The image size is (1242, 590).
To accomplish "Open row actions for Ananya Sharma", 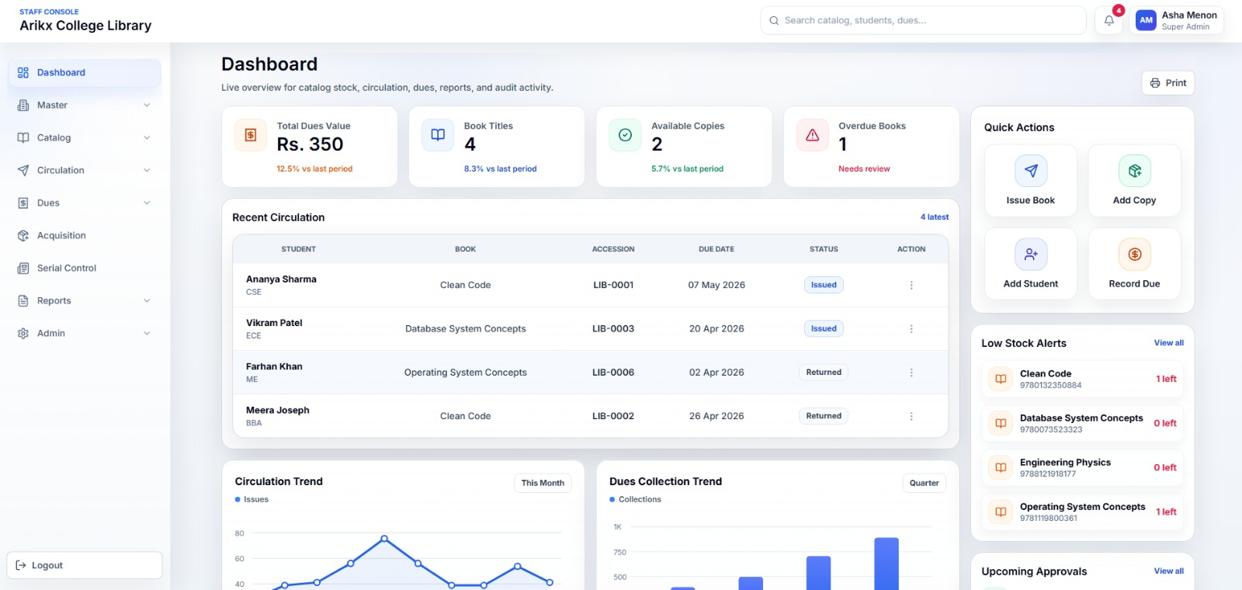I will coord(911,285).
